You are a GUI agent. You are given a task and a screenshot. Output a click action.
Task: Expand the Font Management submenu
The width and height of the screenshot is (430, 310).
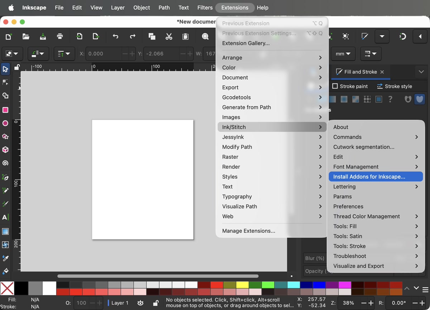[376, 167]
